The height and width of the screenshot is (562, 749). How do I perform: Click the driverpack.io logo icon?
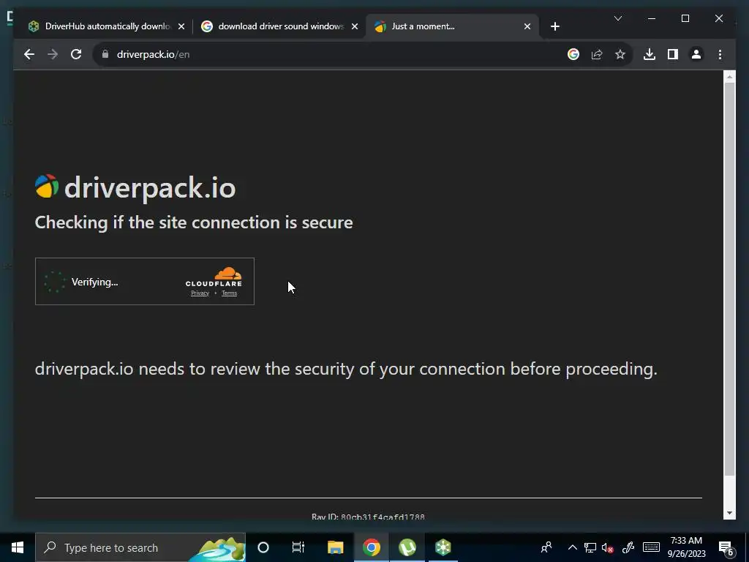click(x=47, y=187)
